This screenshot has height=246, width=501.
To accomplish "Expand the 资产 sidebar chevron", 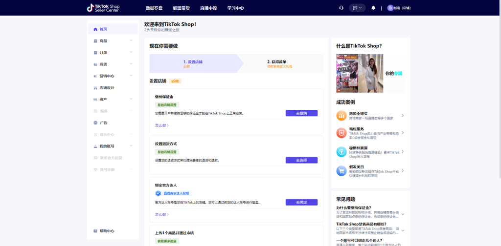I will pos(131,99).
